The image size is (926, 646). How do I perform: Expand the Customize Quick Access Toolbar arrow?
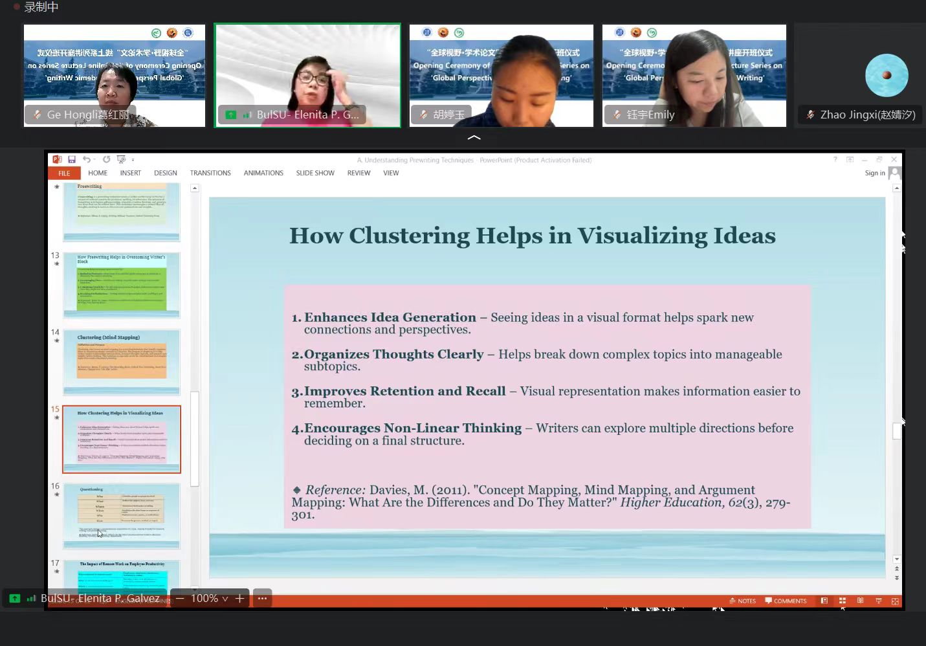point(133,159)
